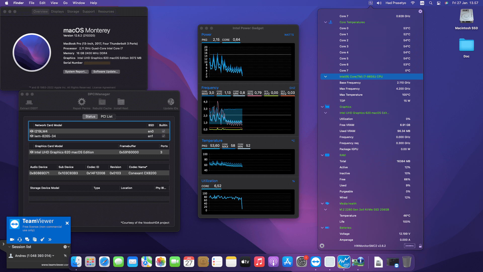Collapse the RAM group

(322, 155)
